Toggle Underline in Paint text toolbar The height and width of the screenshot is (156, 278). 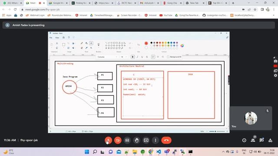[x=142, y=57]
